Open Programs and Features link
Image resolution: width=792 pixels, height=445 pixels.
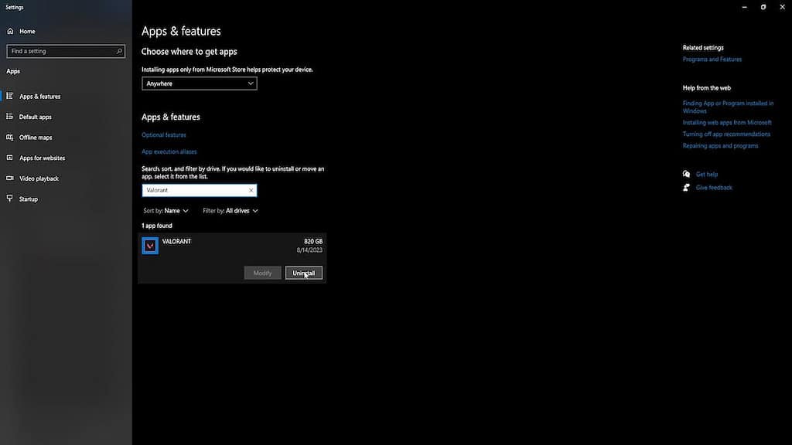[x=712, y=59]
